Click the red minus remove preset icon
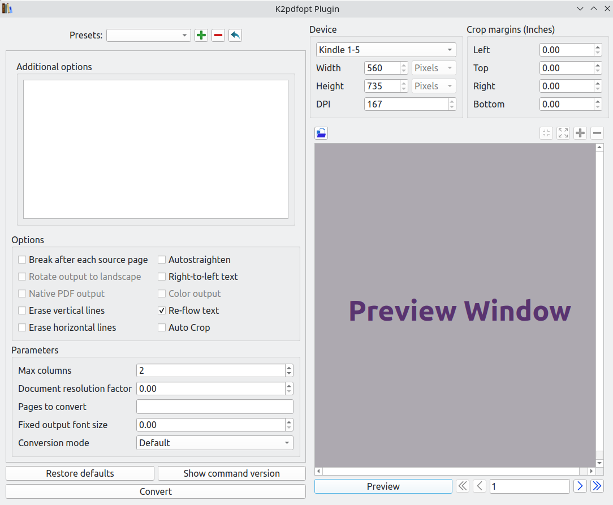The width and height of the screenshot is (613, 505). [x=218, y=35]
